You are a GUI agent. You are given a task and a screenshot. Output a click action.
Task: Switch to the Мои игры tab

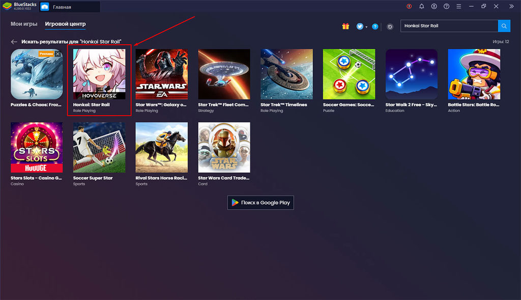(24, 24)
